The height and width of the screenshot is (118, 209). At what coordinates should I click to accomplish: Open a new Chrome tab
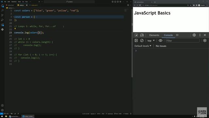(155, 2)
